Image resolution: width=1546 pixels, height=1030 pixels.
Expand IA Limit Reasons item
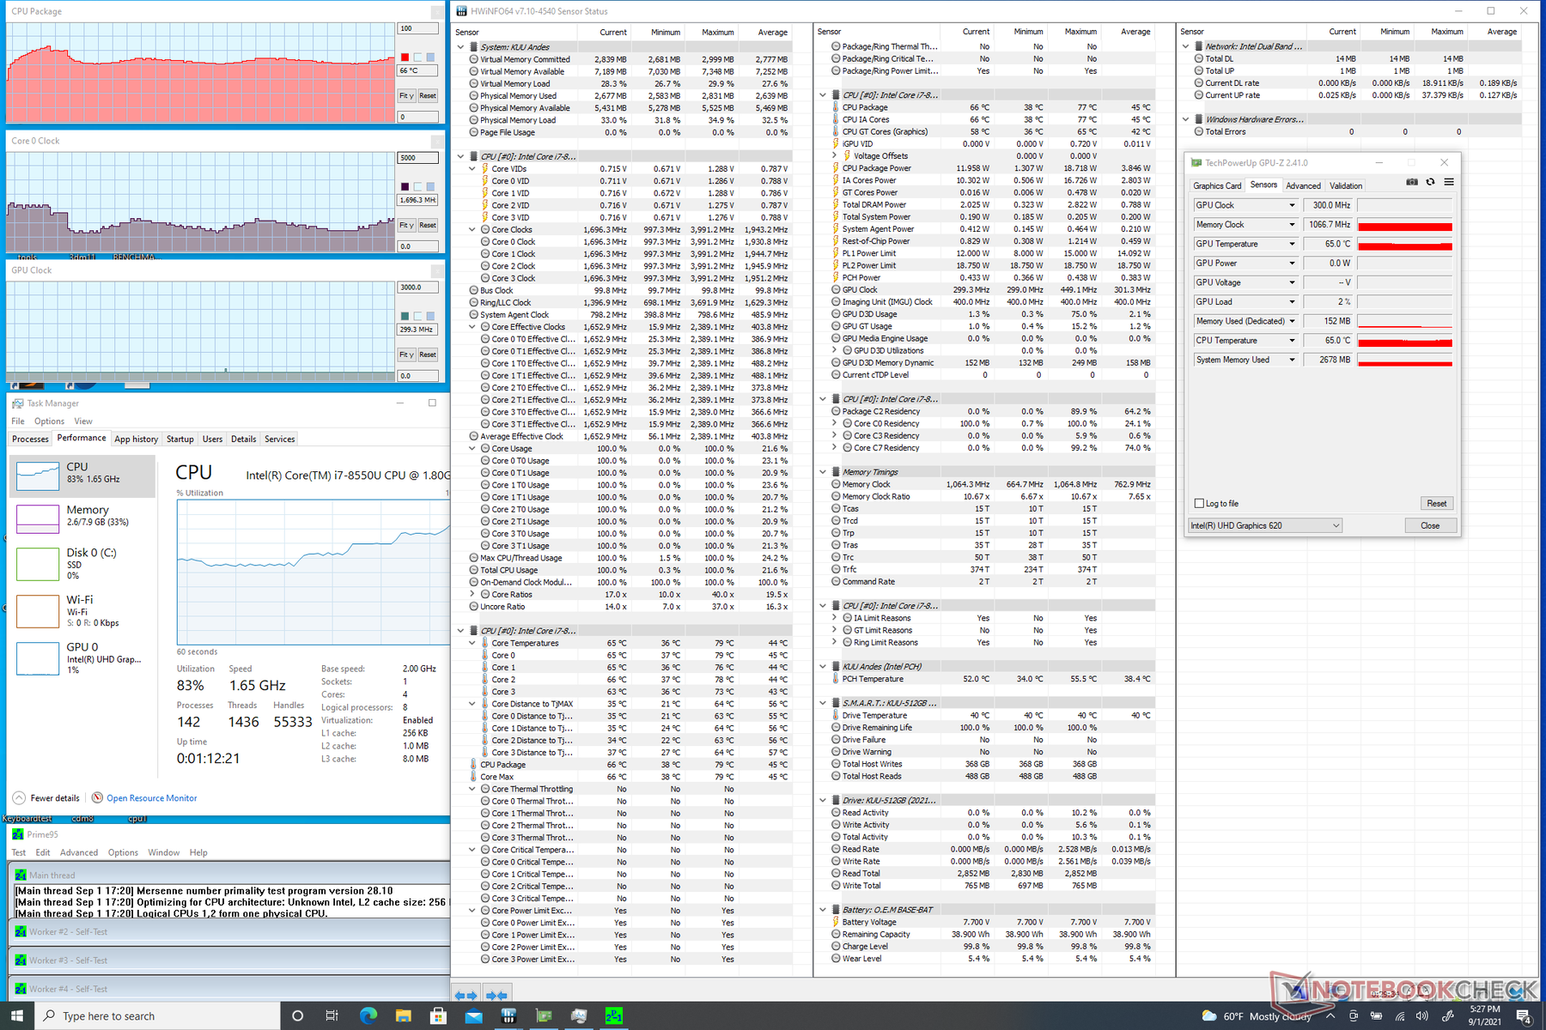click(x=834, y=618)
